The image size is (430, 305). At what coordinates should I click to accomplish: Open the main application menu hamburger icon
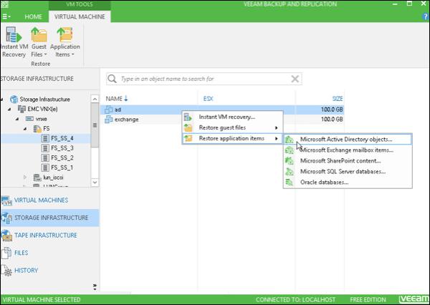tap(6, 16)
